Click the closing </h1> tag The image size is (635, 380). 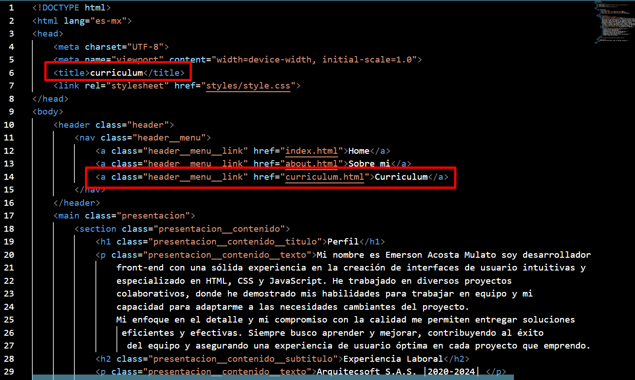tap(372, 241)
